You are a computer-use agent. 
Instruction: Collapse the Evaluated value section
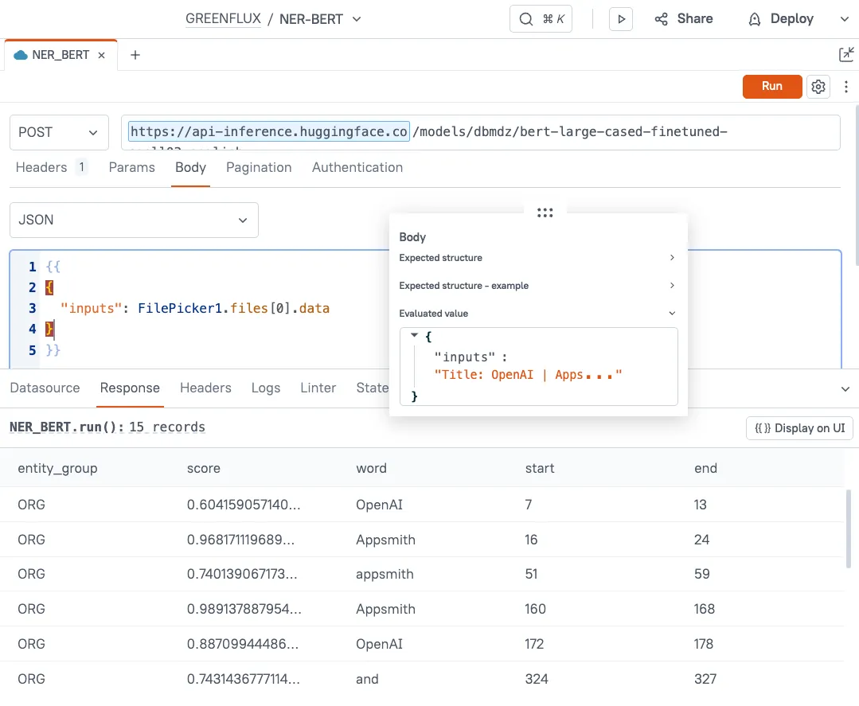pyautogui.click(x=537, y=314)
